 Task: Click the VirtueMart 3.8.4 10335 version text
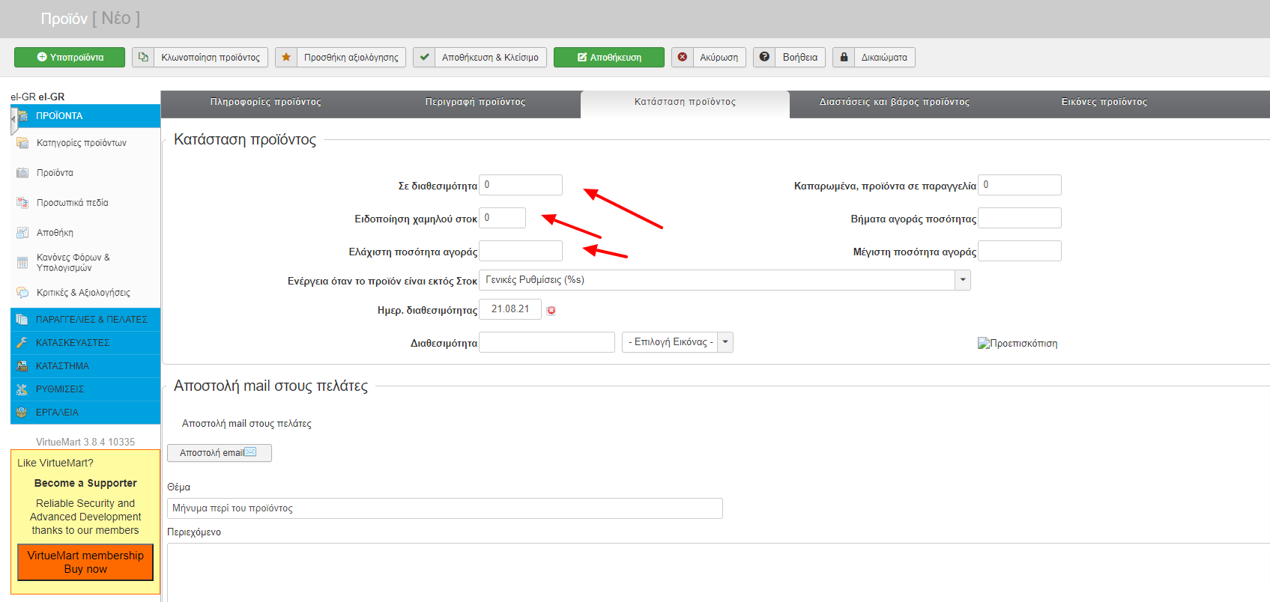[x=85, y=443]
